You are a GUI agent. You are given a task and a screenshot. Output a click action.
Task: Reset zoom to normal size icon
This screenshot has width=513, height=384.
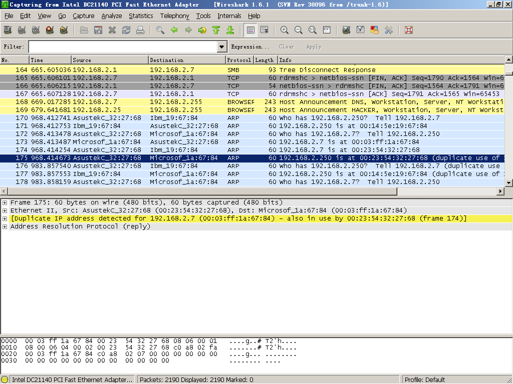pyautogui.click(x=313, y=30)
